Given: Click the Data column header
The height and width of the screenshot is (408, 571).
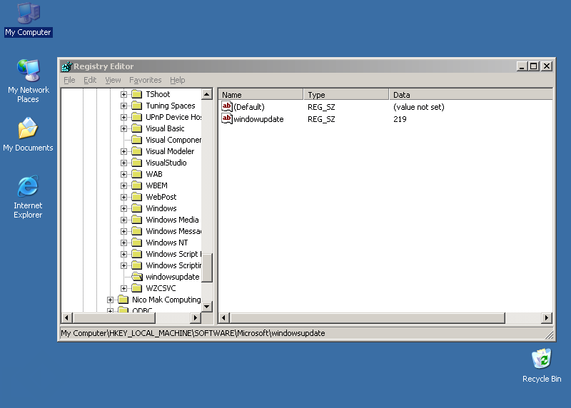Looking at the screenshot, I should point(470,95).
